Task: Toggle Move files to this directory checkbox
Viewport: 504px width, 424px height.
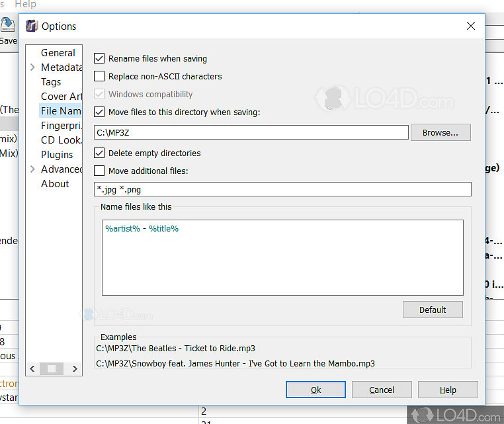Action: click(x=99, y=112)
